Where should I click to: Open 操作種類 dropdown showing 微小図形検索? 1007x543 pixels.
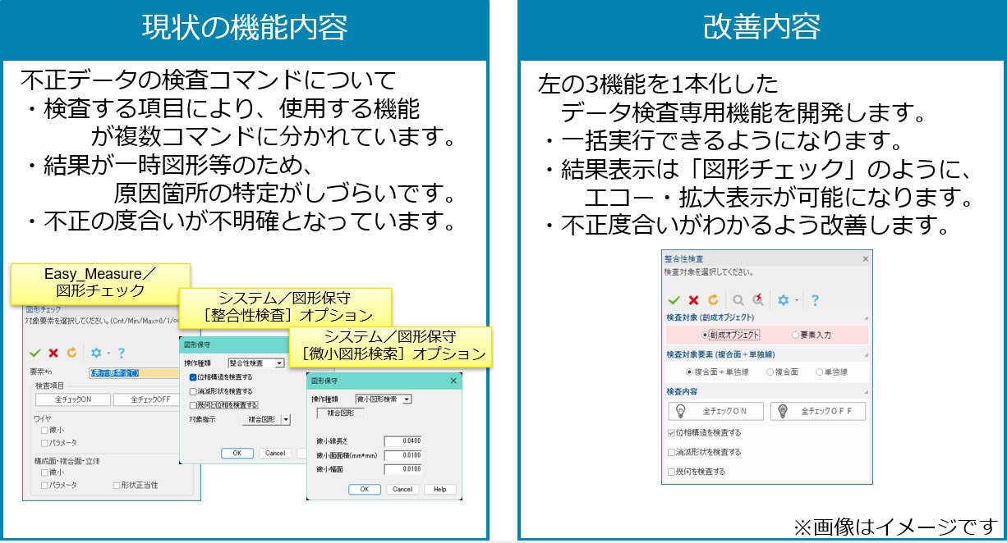pyautogui.click(x=406, y=399)
